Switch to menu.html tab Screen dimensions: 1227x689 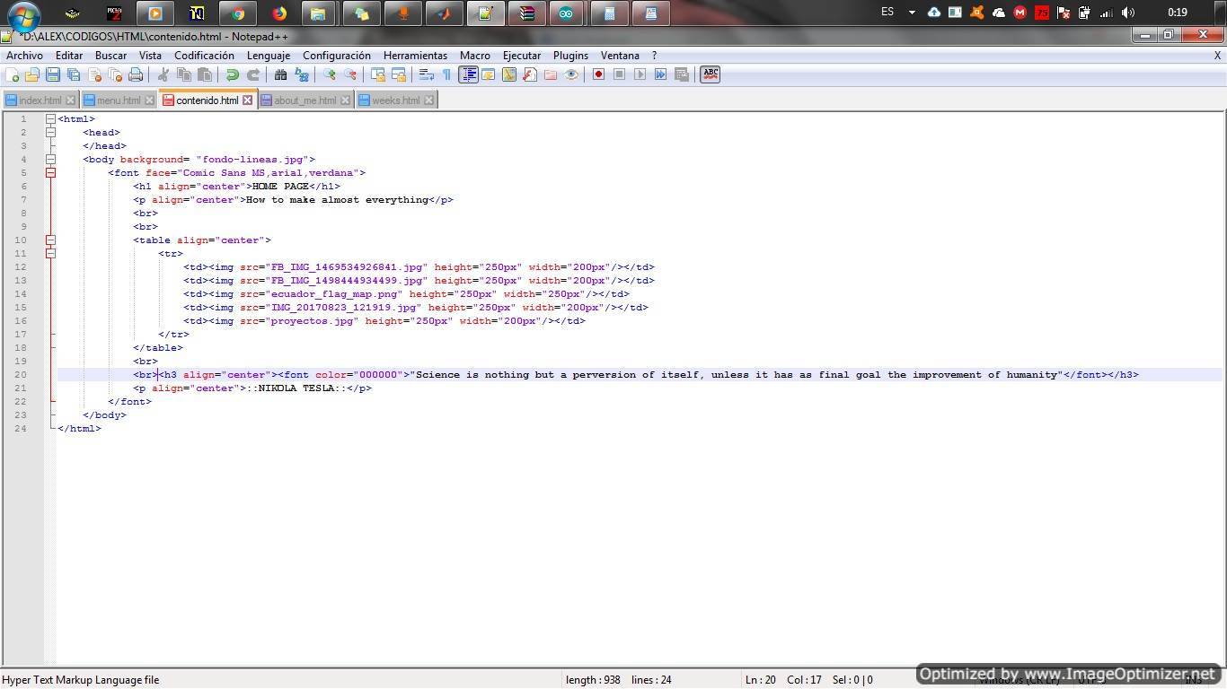tap(119, 100)
